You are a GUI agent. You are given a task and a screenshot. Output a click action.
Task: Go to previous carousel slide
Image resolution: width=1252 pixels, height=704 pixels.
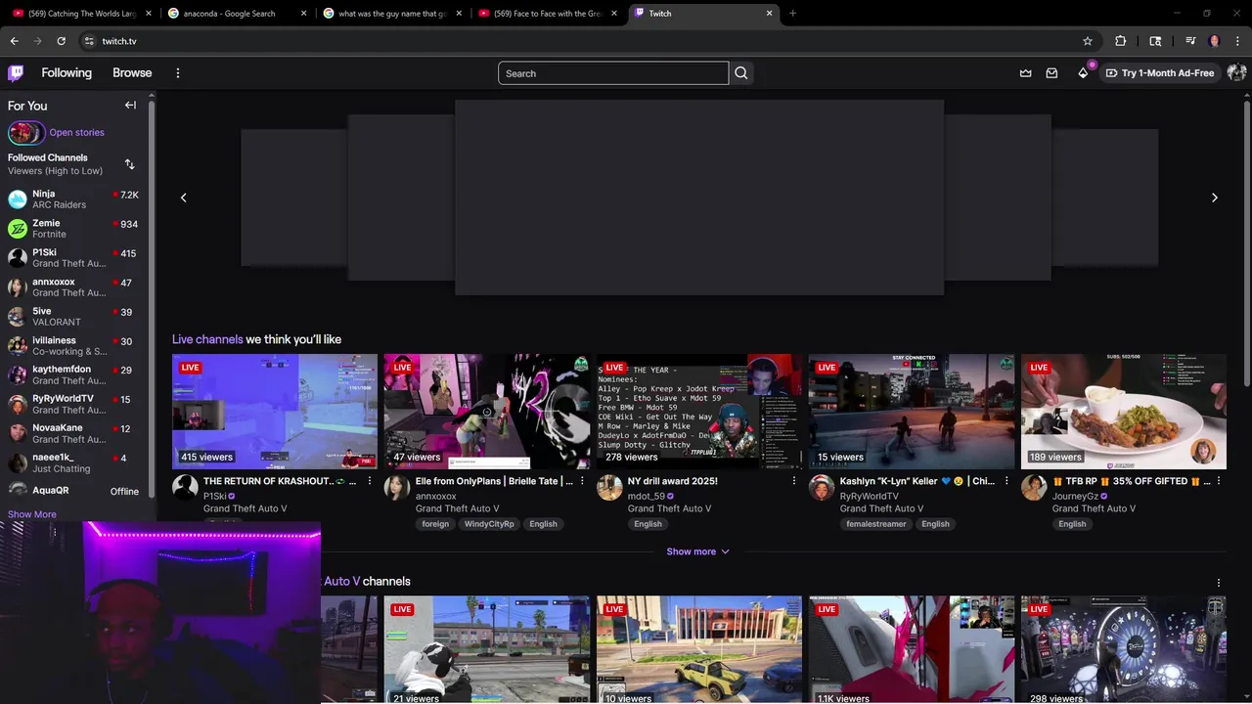[183, 198]
